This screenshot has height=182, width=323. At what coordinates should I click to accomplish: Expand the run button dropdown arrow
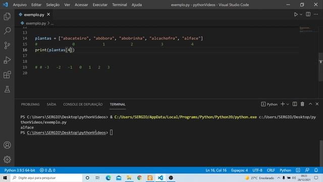click(301, 15)
